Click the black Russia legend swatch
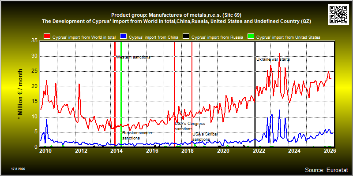 (x=186, y=37)
